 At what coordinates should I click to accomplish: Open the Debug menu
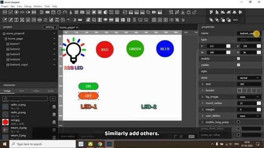pyautogui.click(x=28, y=6)
